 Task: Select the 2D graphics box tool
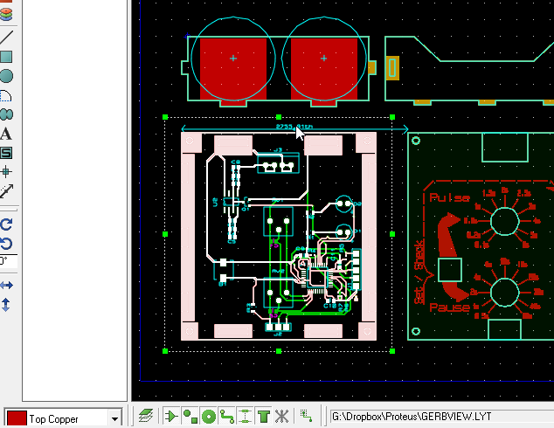click(x=5, y=57)
